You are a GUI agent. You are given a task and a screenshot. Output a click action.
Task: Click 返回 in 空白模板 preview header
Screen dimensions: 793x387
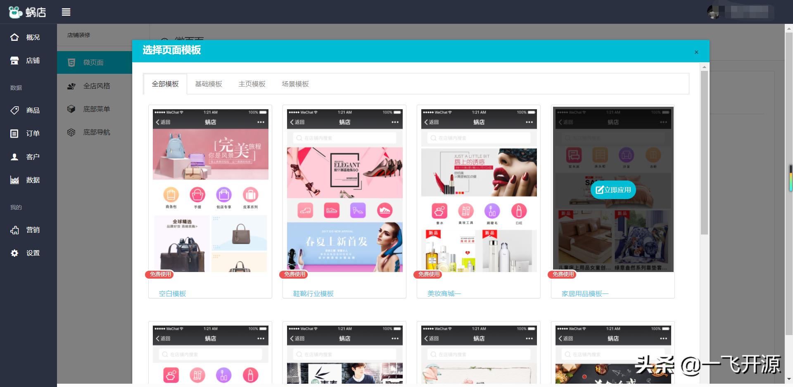pyautogui.click(x=163, y=122)
